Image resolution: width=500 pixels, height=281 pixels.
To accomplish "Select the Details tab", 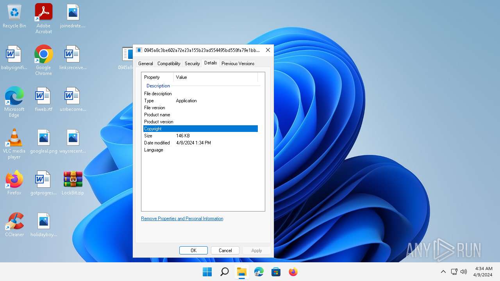I will pos(211,63).
